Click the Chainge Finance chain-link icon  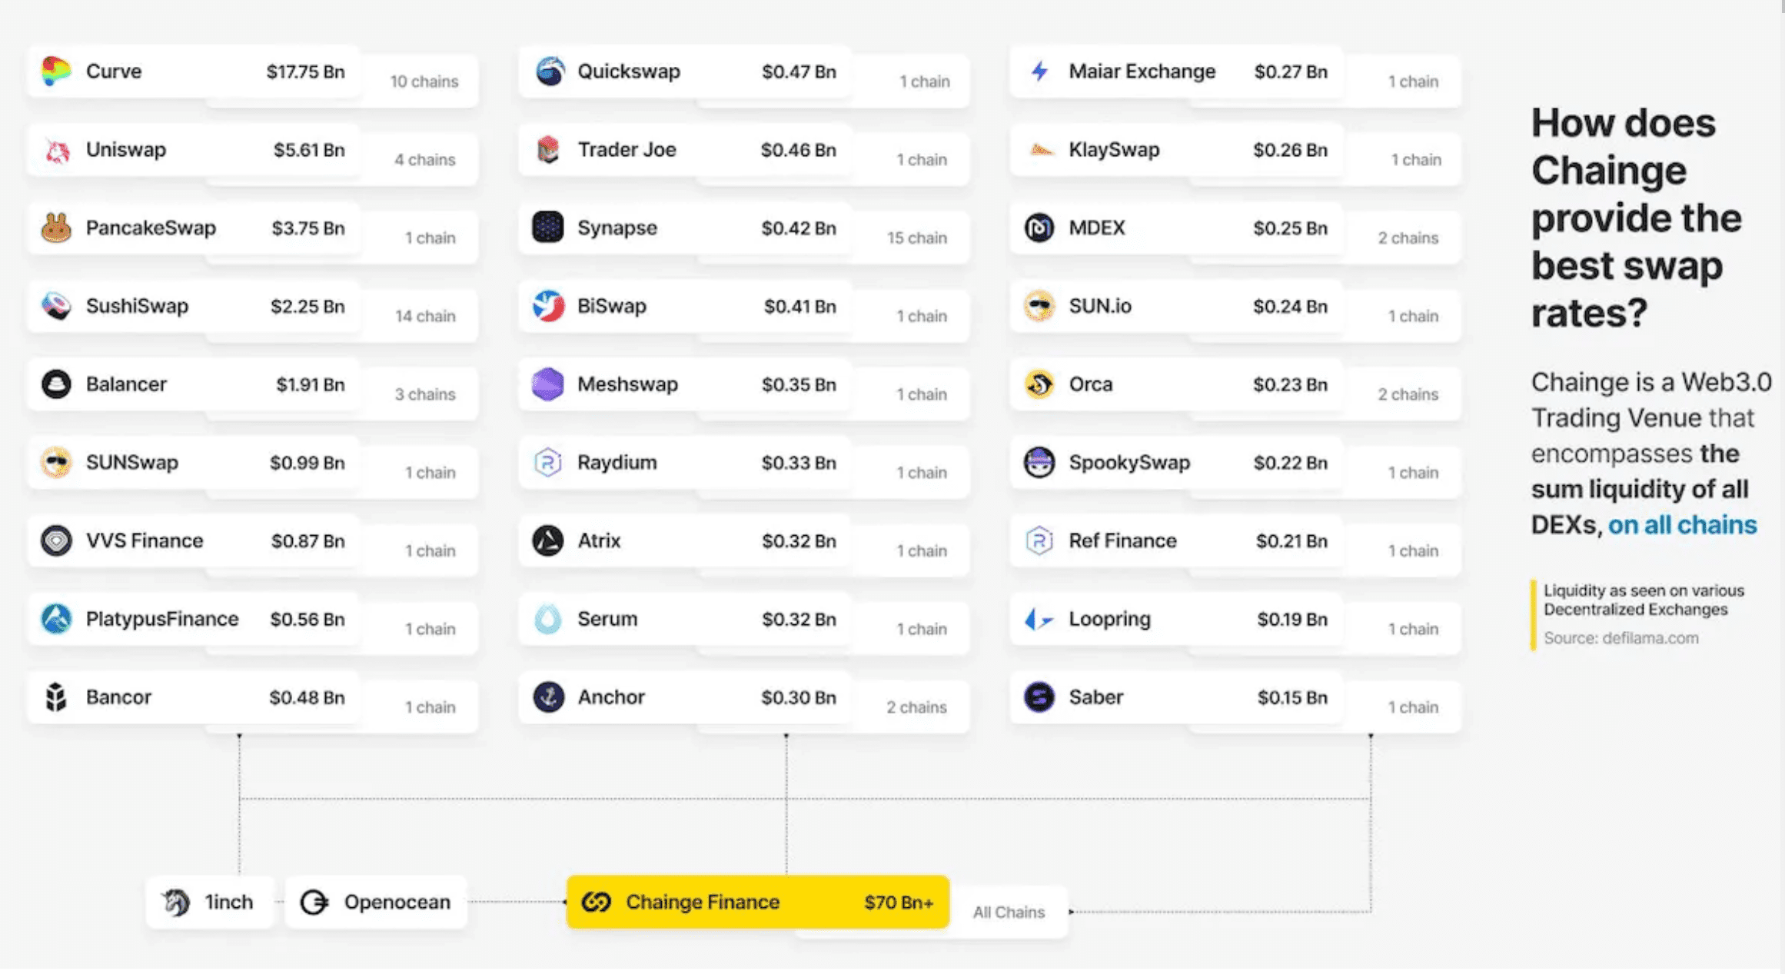(x=597, y=902)
